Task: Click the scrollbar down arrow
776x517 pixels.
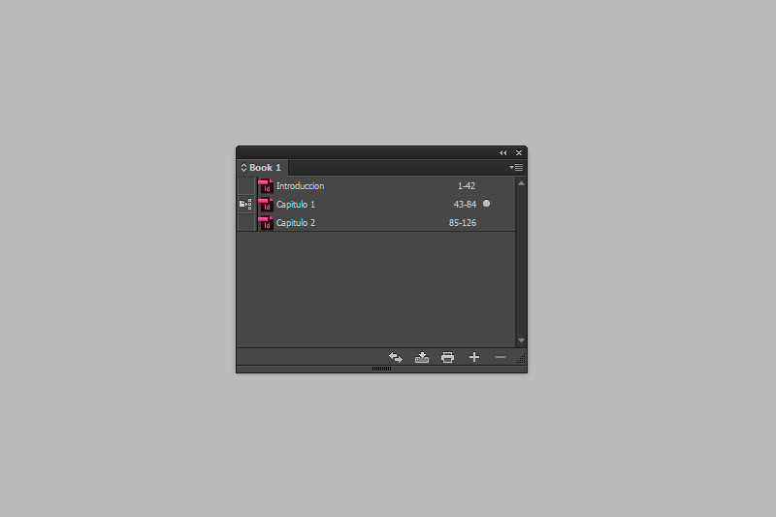Action: pos(521,340)
